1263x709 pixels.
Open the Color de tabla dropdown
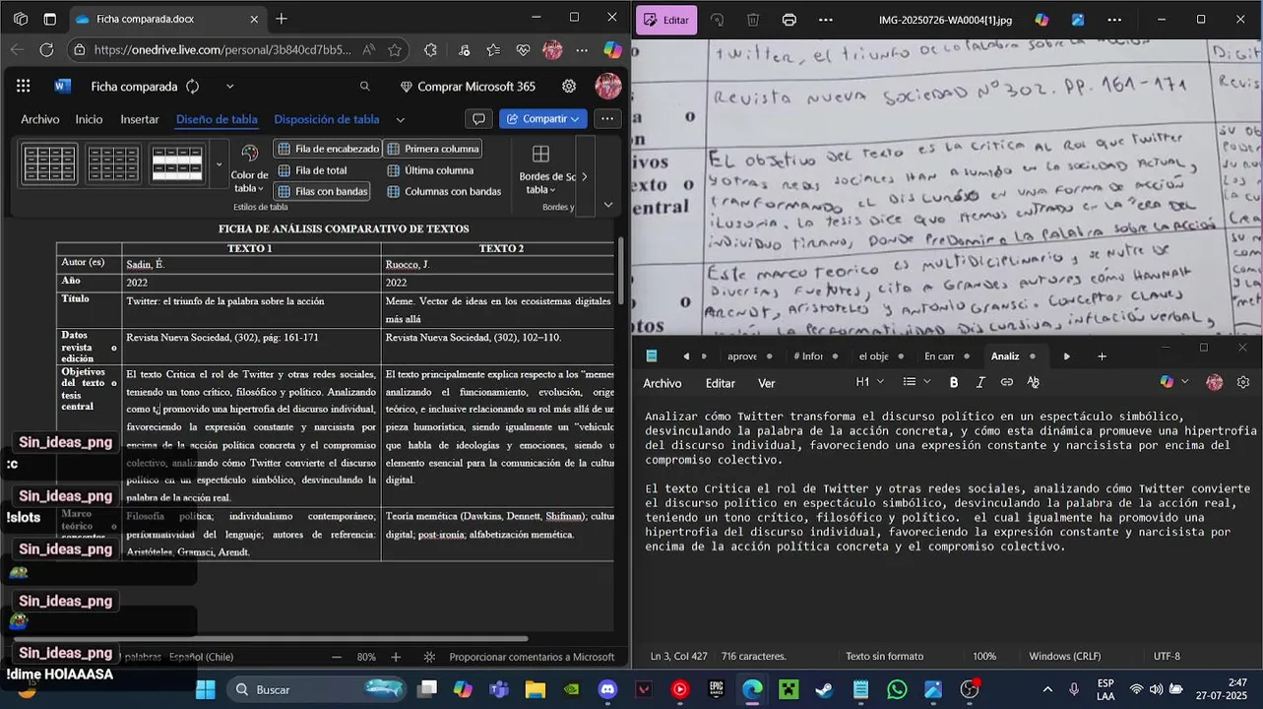click(249, 167)
